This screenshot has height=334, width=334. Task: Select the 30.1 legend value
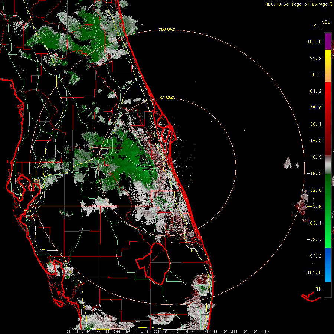[316, 124]
